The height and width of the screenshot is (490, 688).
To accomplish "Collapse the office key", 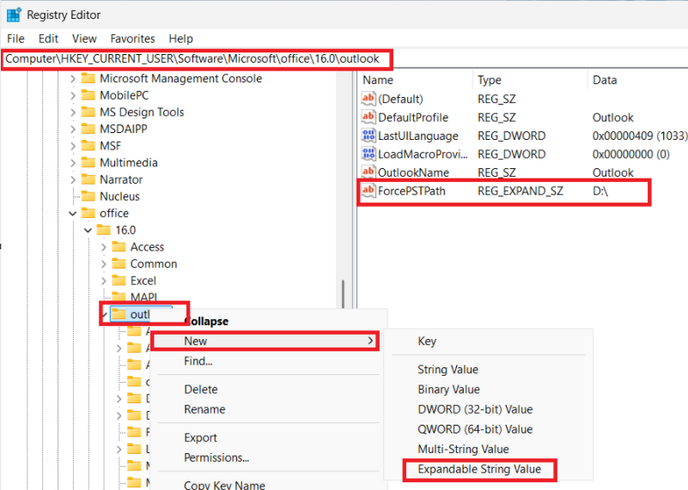I will (73, 214).
